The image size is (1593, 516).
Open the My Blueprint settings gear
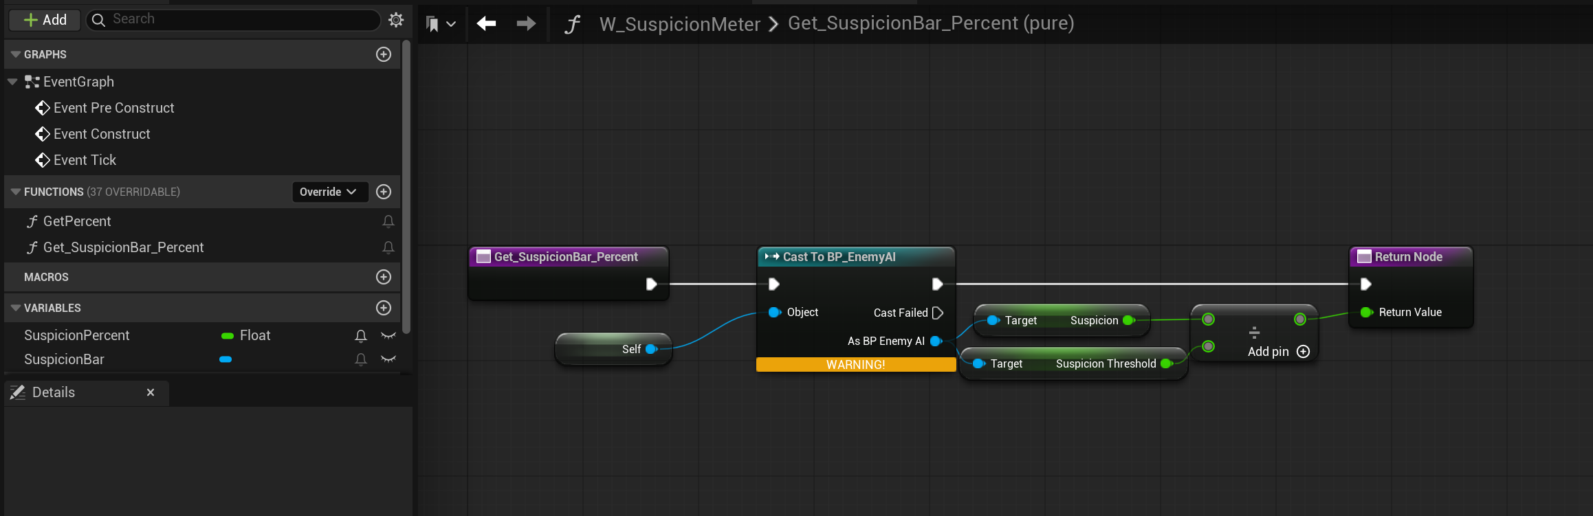pyautogui.click(x=396, y=20)
